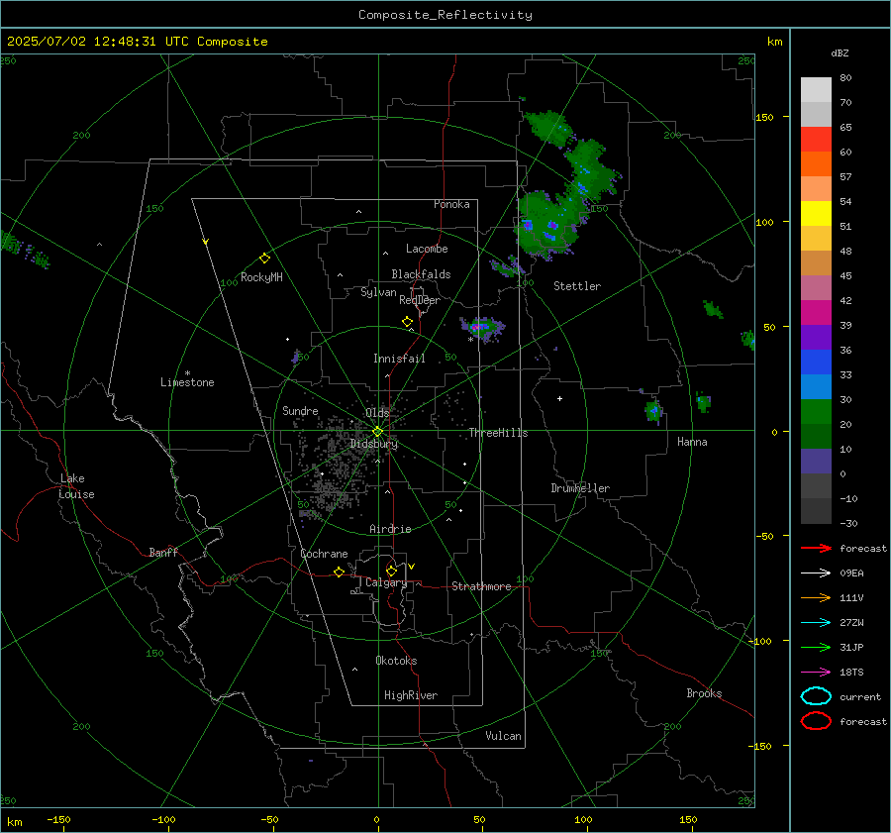
Task: Click the dBZ legend heading
Action: [x=840, y=53]
